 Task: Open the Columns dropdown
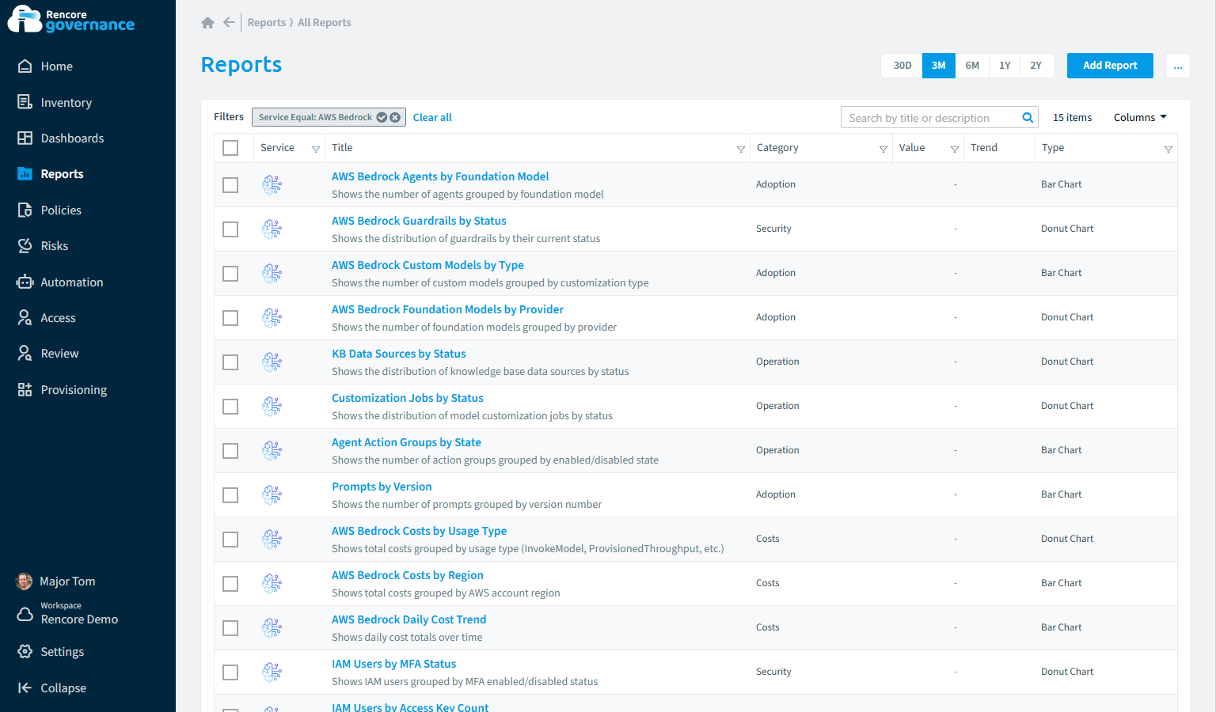pyautogui.click(x=1140, y=118)
